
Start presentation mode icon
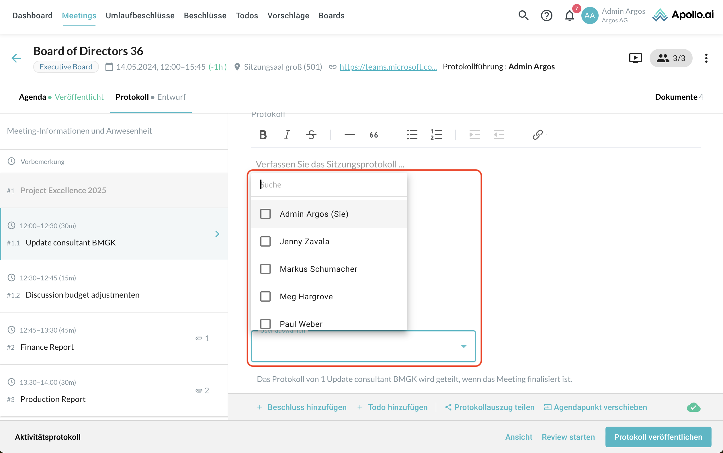[635, 58]
